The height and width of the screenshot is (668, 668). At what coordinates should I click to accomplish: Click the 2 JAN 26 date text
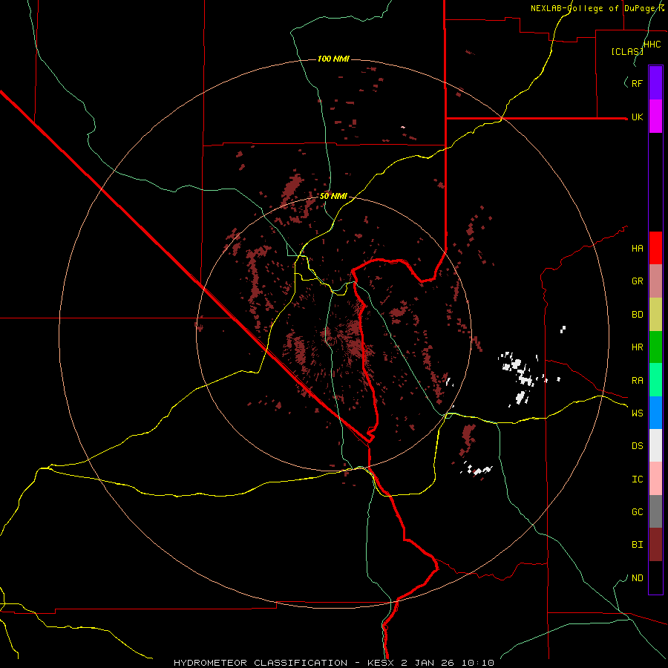pyautogui.click(x=430, y=663)
